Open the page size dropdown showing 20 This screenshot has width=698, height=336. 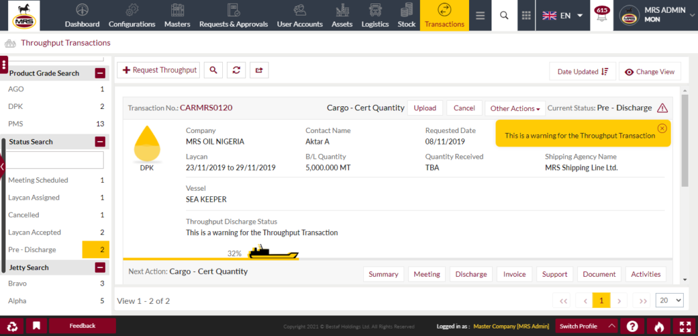click(x=669, y=301)
